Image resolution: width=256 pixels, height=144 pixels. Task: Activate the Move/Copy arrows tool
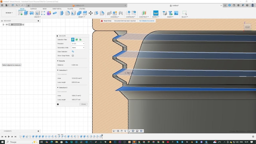click(91, 13)
